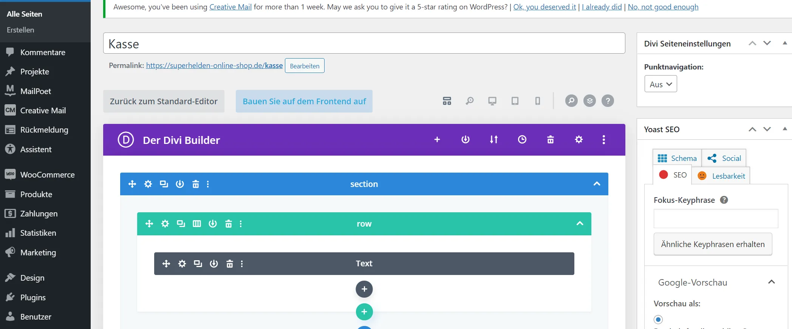The image size is (792, 329).
Task: Open settings gear in Divi Builder header
Action: [x=579, y=140]
